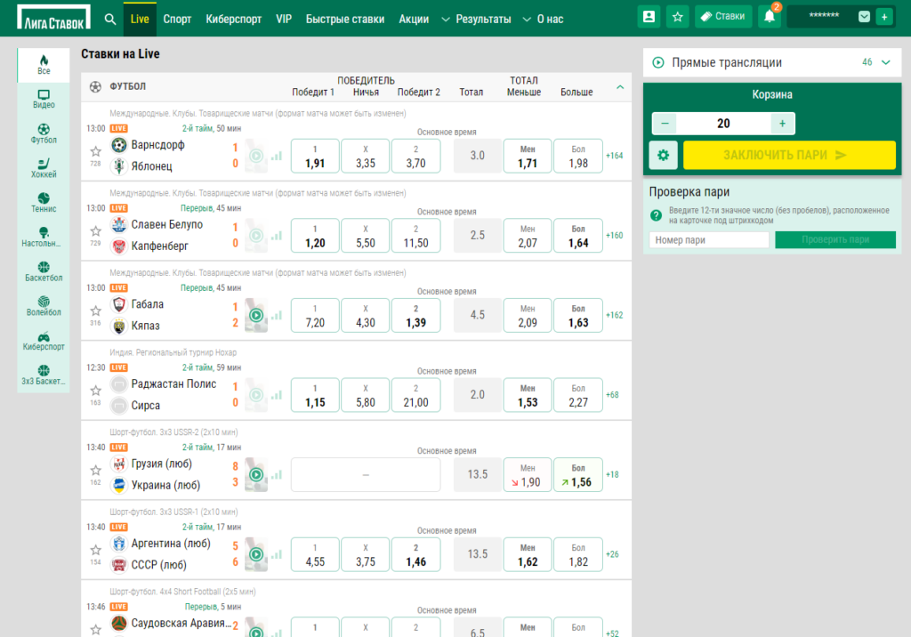Select the Теннис sidebar filter

coord(44,203)
